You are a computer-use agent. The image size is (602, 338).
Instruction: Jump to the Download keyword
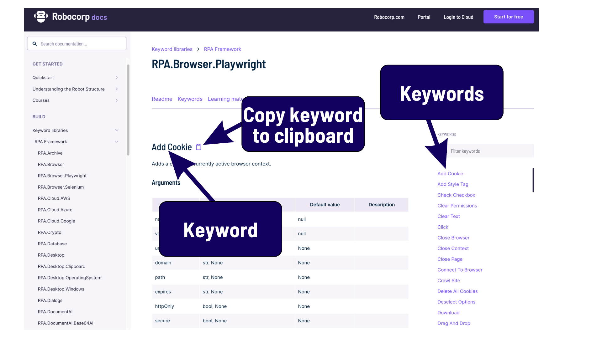pos(448,313)
